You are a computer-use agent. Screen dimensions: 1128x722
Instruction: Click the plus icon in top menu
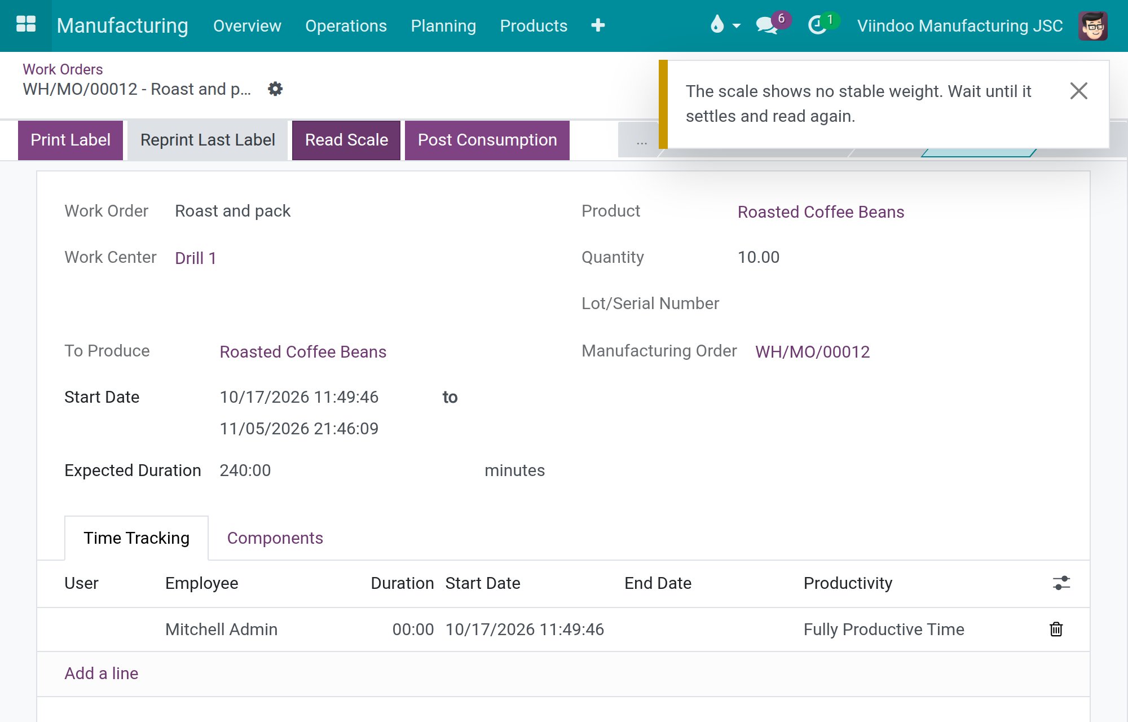pos(598,25)
